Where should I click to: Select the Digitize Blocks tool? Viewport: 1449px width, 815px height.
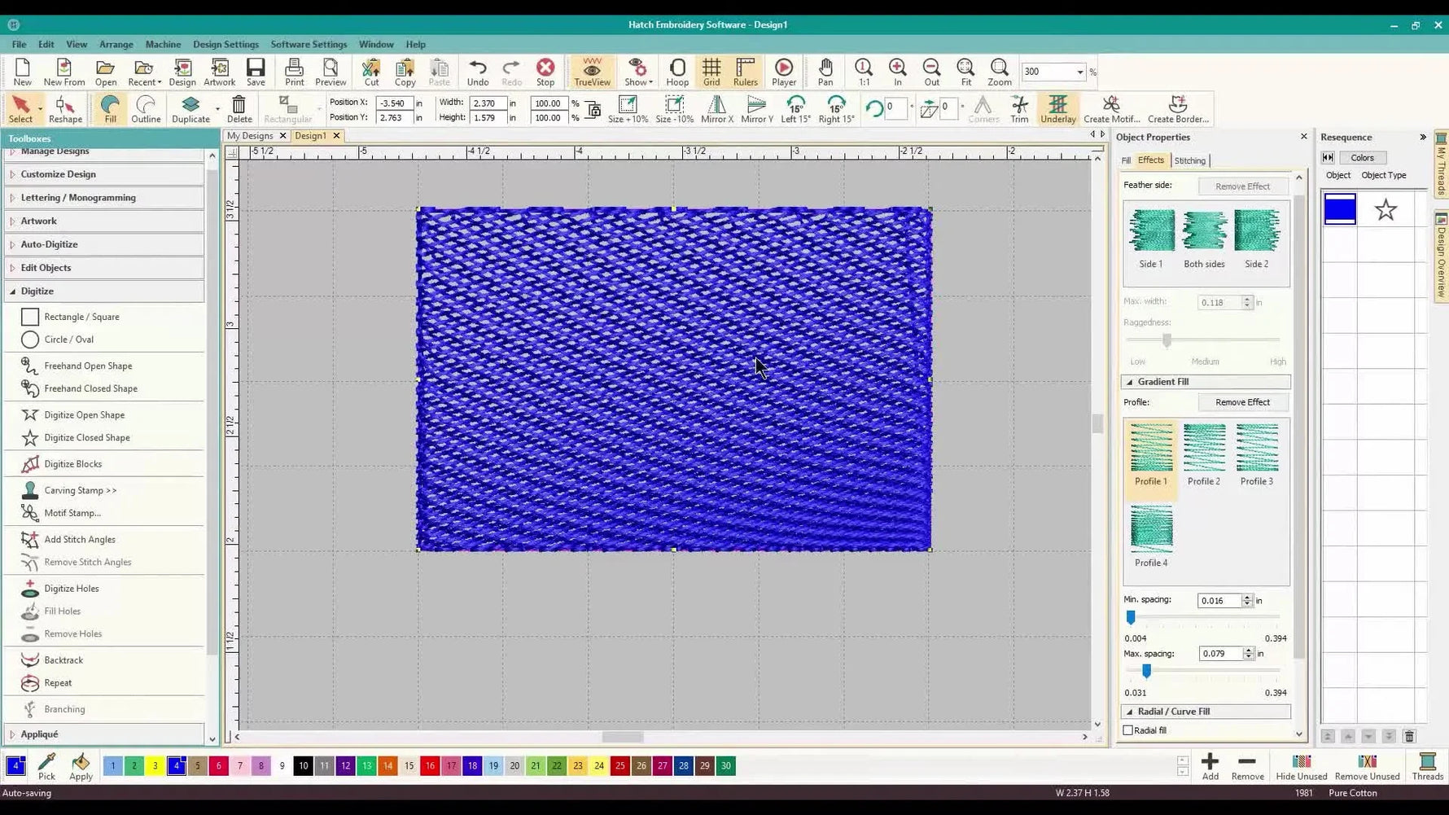click(x=72, y=463)
